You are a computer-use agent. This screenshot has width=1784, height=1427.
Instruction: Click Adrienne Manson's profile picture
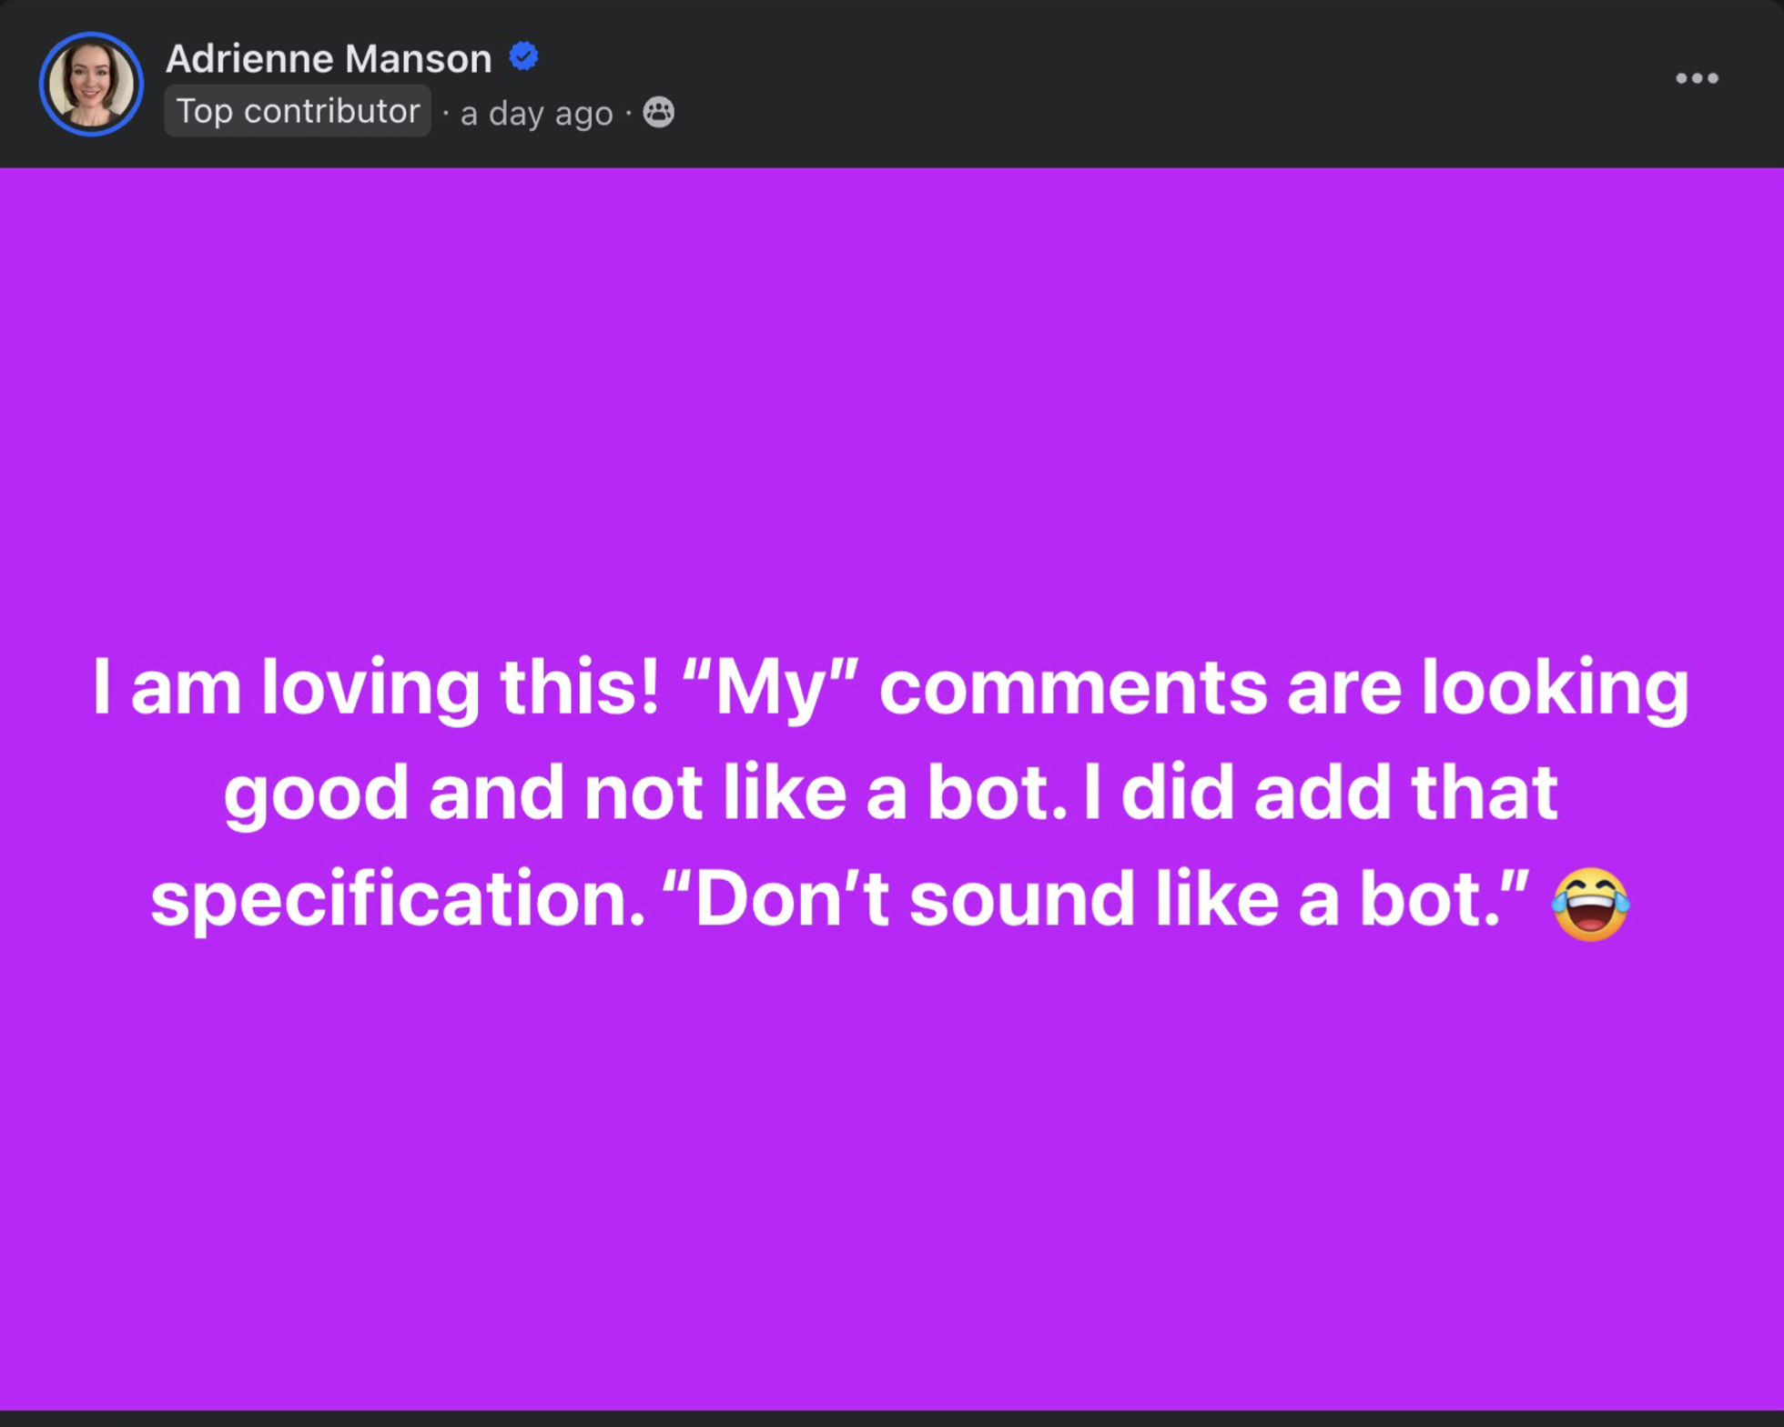[91, 84]
